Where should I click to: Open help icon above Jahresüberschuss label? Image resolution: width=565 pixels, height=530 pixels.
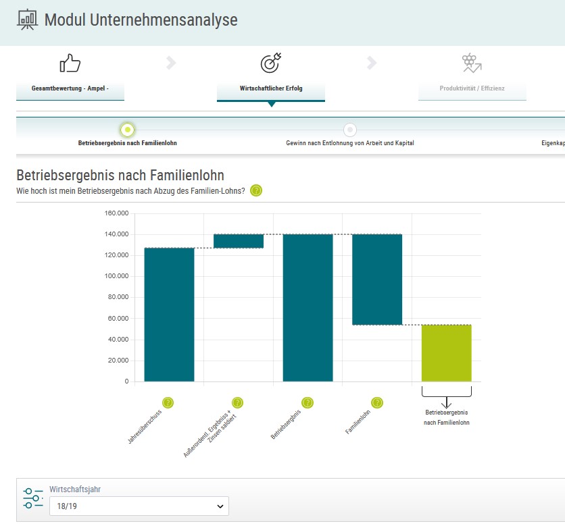point(168,403)
